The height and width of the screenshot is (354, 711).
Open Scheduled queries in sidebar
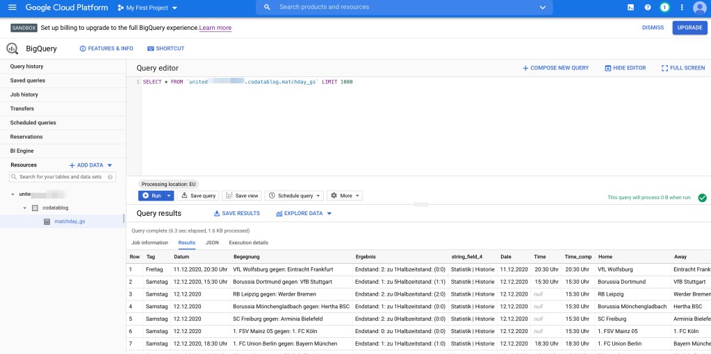63,123
